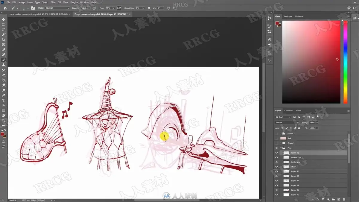Click the Delete layer trash icon
The width and height of the screenshot is (359, 202).
344,199
